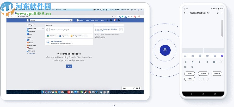Screen dimensions: 234x107
Task: Open Facebook notifications bell
Action: [114, 20]
